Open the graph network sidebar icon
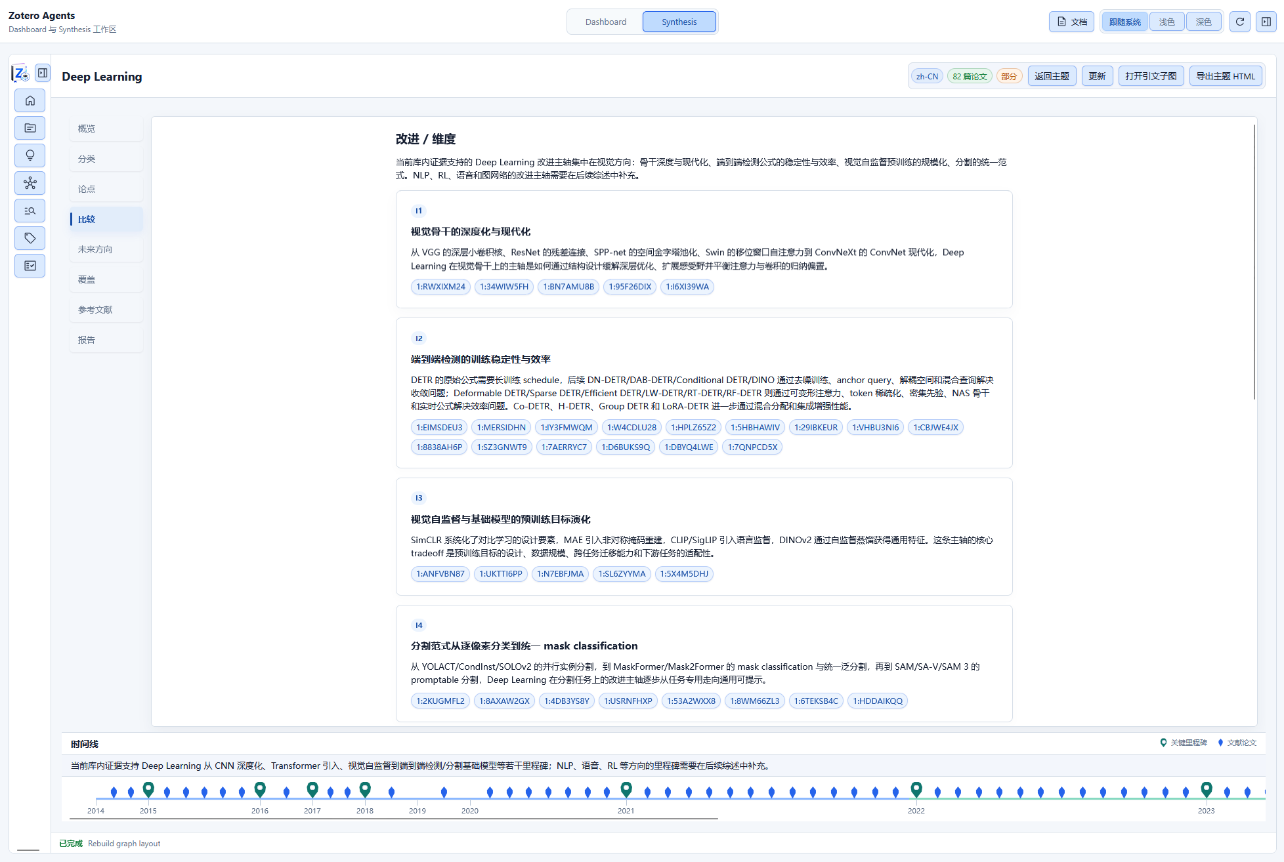Image resolution: width=1284 pixels, height=862 pixels. pyautogui.click(x=30, y=183)
